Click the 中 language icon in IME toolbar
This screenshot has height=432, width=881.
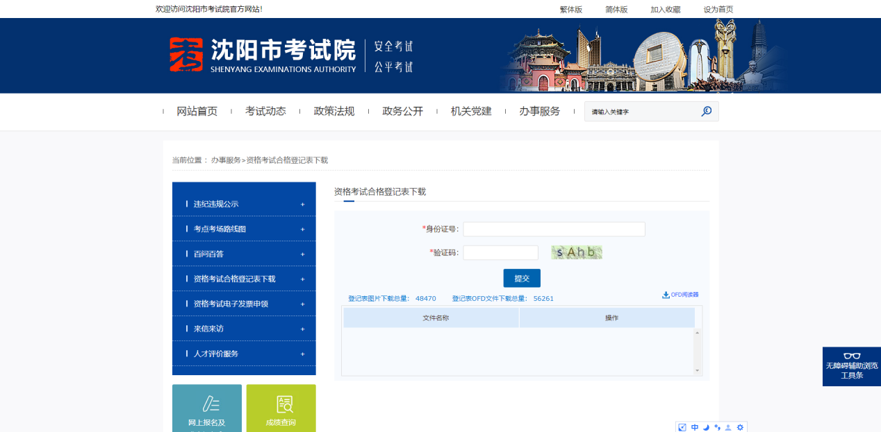pyautogui.click(x=694, y=427)
